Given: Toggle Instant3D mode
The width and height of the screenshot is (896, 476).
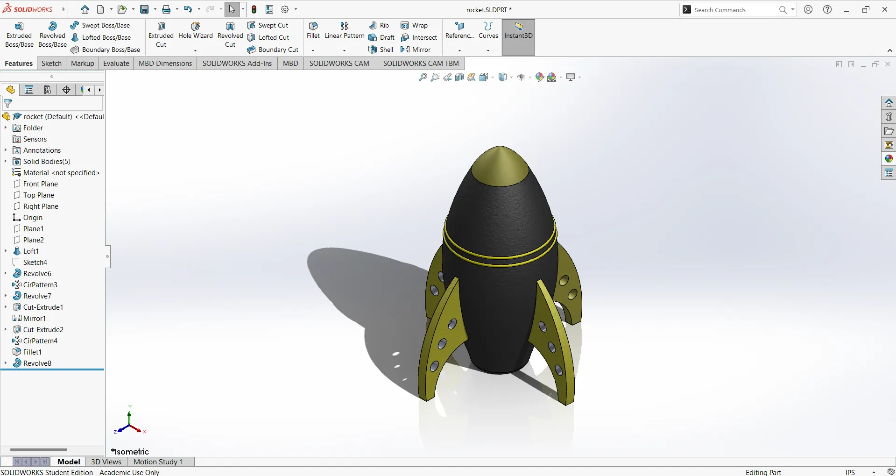Looking at the screenshot, I should 518,37.
